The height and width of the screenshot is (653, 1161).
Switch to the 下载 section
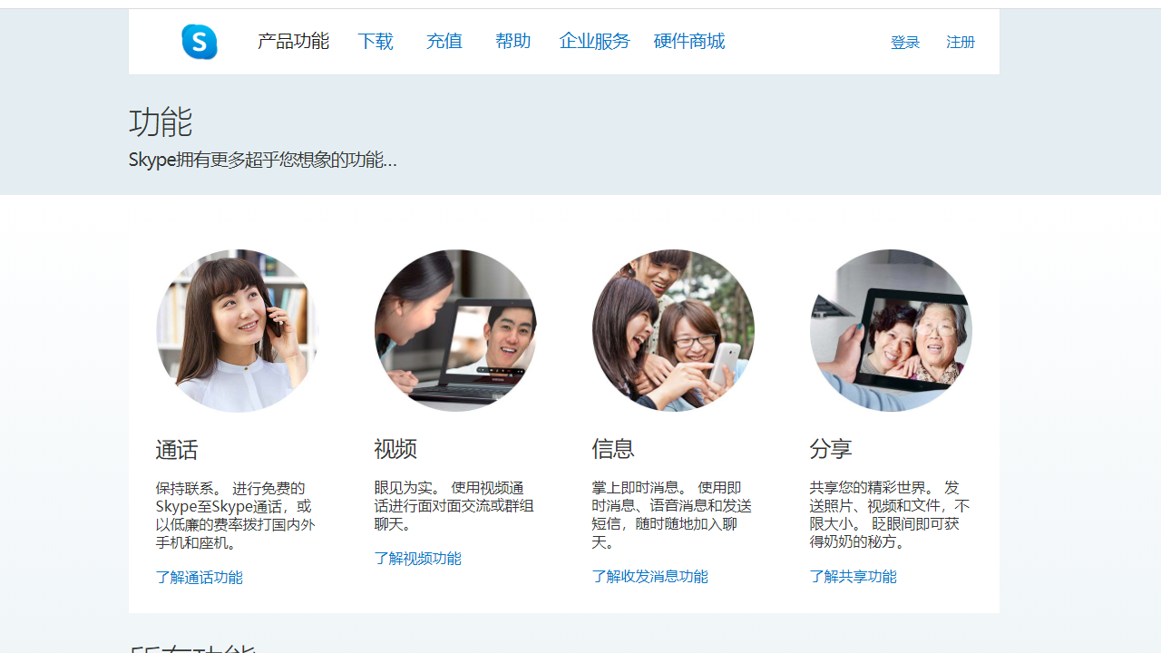pyautogui.click(x=375, y=41)
